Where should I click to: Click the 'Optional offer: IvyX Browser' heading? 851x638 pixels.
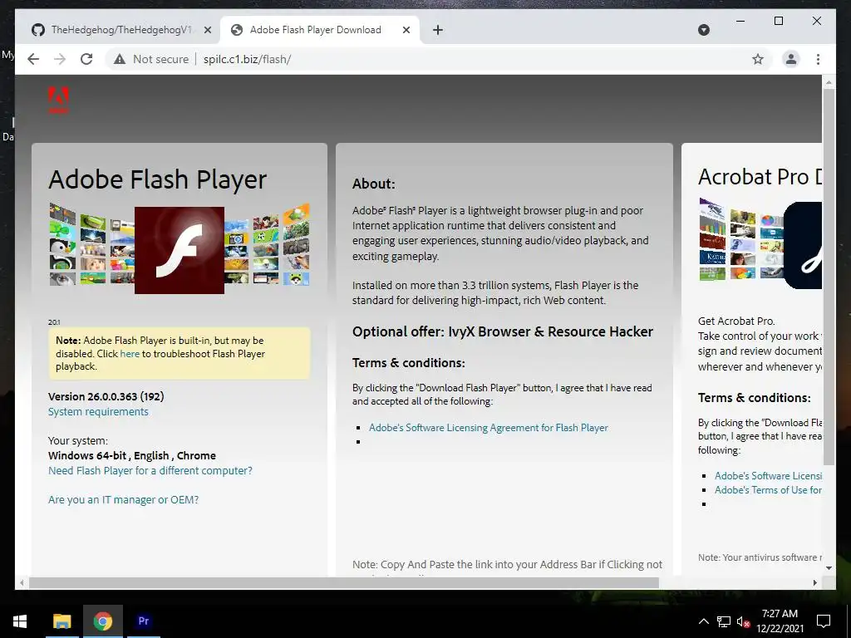503,331
